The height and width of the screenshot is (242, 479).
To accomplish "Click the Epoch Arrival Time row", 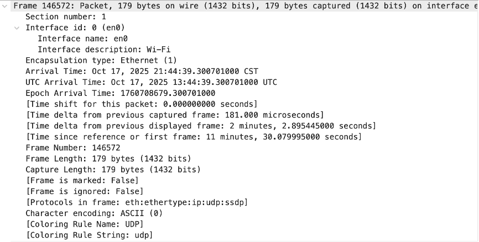I will point(120,93).
